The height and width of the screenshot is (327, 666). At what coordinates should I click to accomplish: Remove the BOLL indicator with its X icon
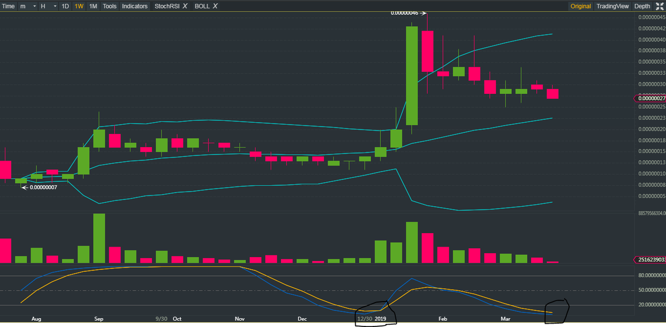214,6
